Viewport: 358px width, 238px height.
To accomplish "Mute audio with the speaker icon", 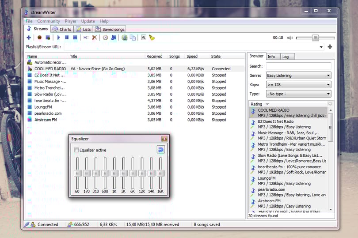I will [290, 38].
